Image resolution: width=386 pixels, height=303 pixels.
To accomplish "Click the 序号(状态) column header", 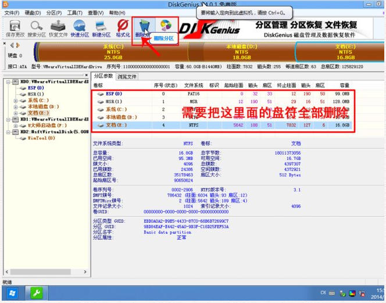I will [x=166, y=85].
